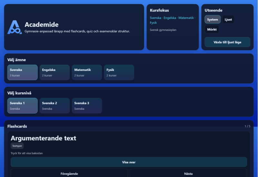Advance to next flashcard with Nästa
Image resolution: width=258 pixels, height=177 pixels.
click(x=188, y=173)
